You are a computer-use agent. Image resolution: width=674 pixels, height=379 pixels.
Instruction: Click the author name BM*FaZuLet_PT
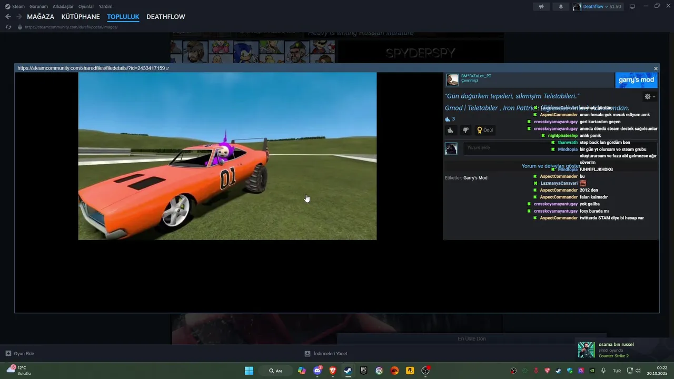coord(476,76)
